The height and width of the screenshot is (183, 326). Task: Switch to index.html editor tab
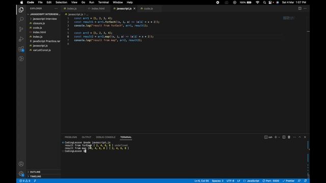[x=98, y=9]
